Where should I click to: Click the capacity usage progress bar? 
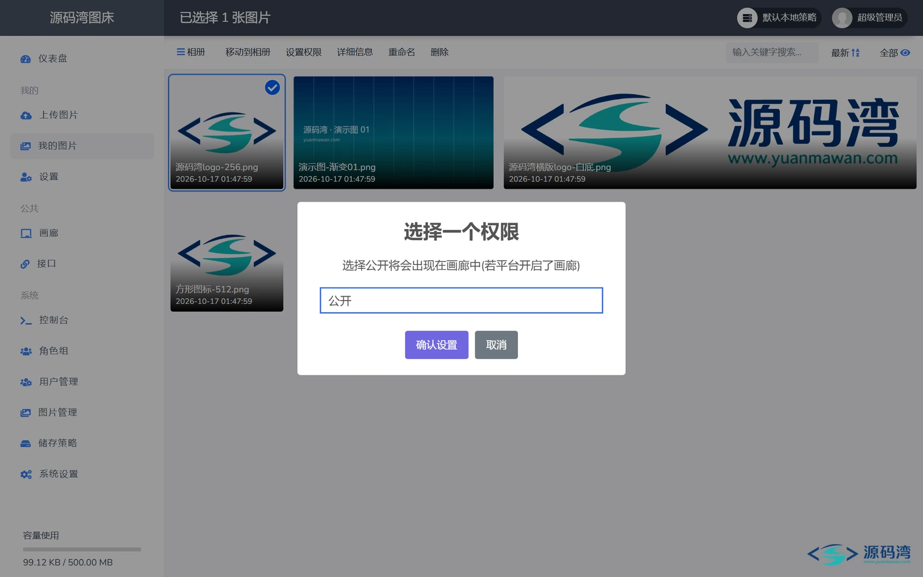pos(82,549)
